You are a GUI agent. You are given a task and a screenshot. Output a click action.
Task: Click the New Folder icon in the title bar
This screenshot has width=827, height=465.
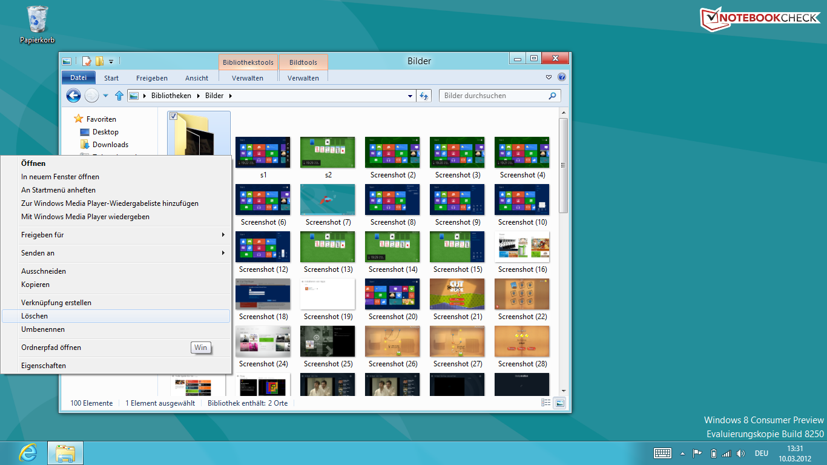click(x=99, y=61)
